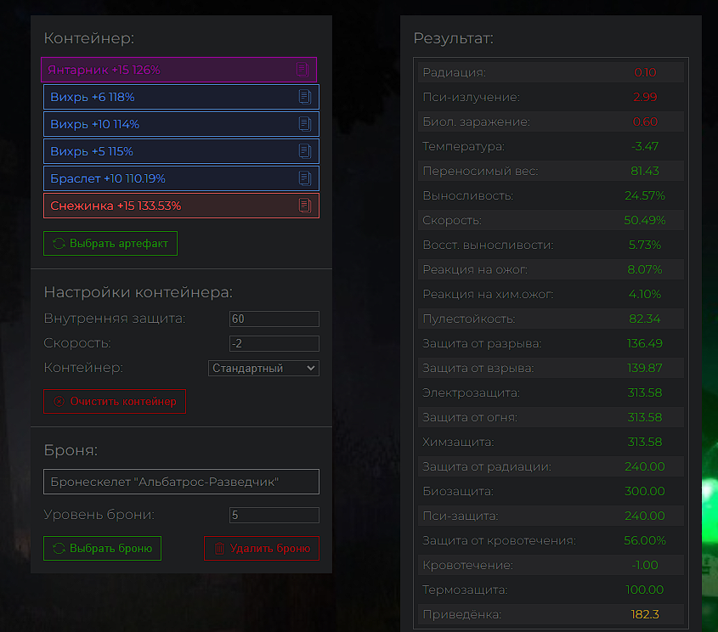Screen dimensions: 718x632
Task: Click the Выносливость value 24.57%
Action: point(645,195)
